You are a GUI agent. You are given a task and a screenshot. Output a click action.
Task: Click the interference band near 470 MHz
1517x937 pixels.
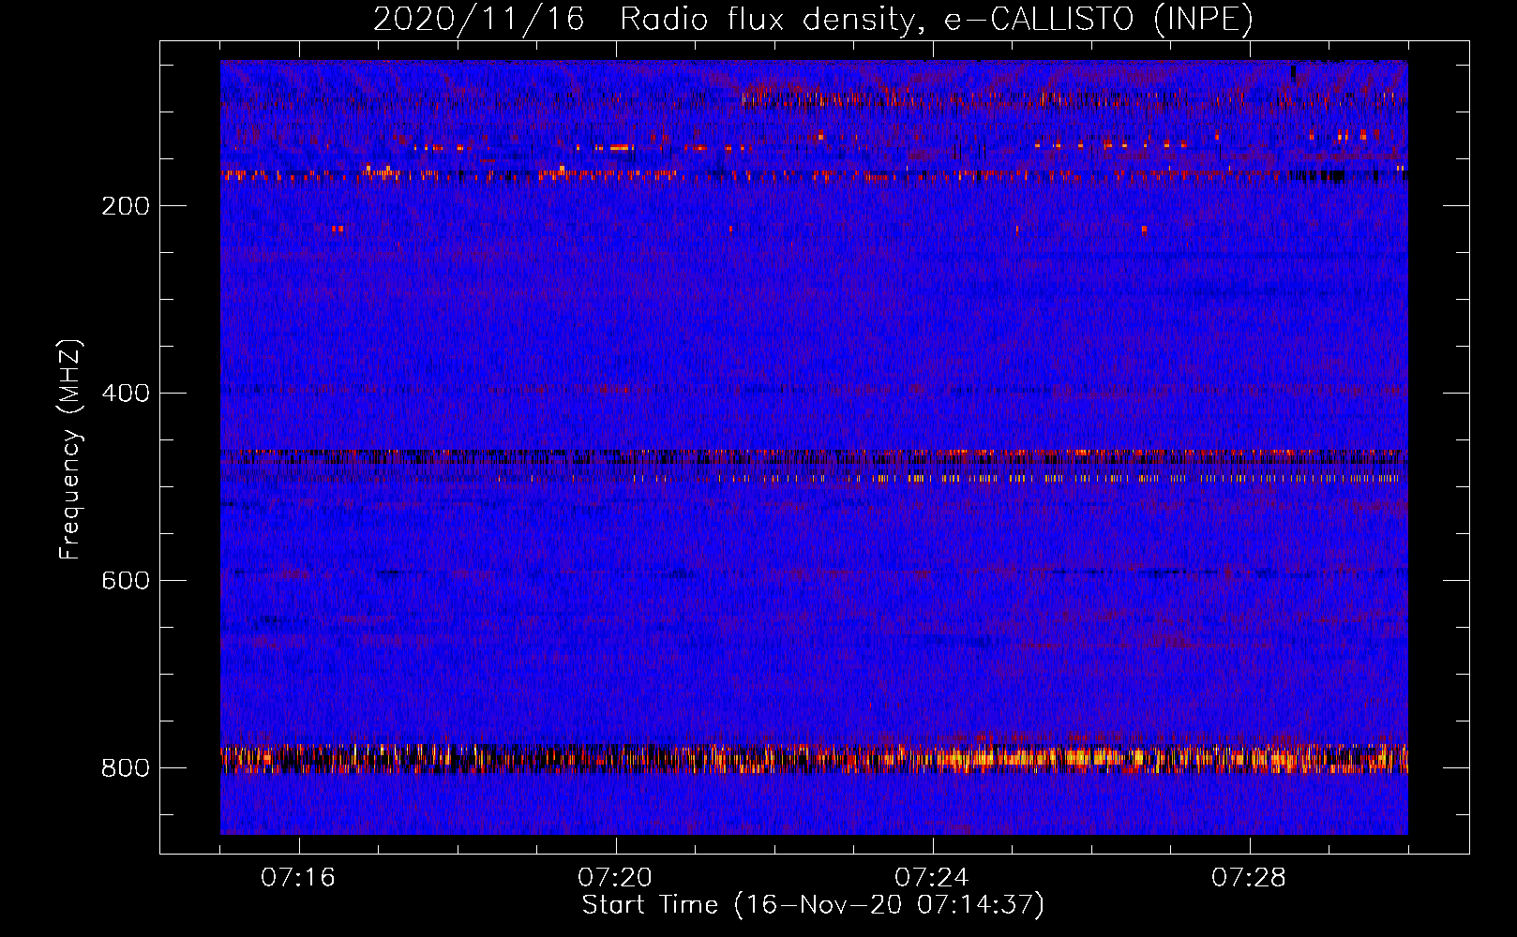point(814,457)
